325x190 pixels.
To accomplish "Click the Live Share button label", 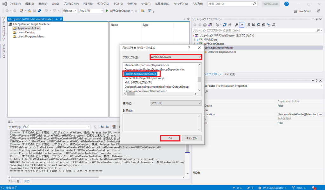I will 305,11.
